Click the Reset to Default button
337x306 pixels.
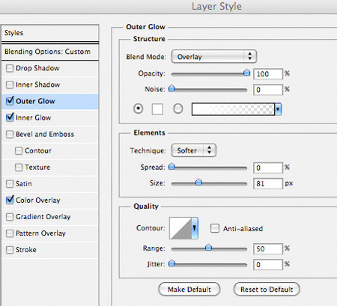[x=267, y=290]
